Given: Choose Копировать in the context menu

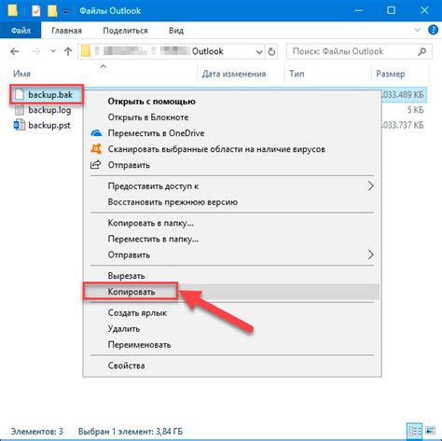Looking at the screenshot, I should coord(232,292).
